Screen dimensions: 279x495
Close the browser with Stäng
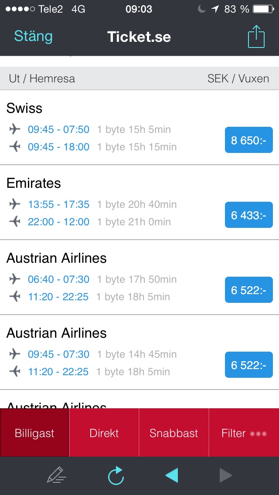pyautogui.click(x=33, y=37)
